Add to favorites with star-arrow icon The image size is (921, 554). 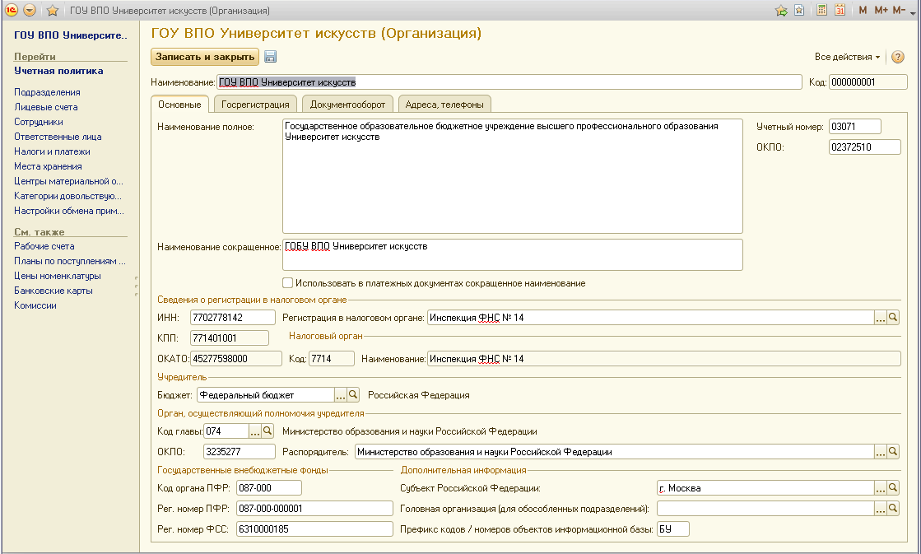[x=781, y=11]
